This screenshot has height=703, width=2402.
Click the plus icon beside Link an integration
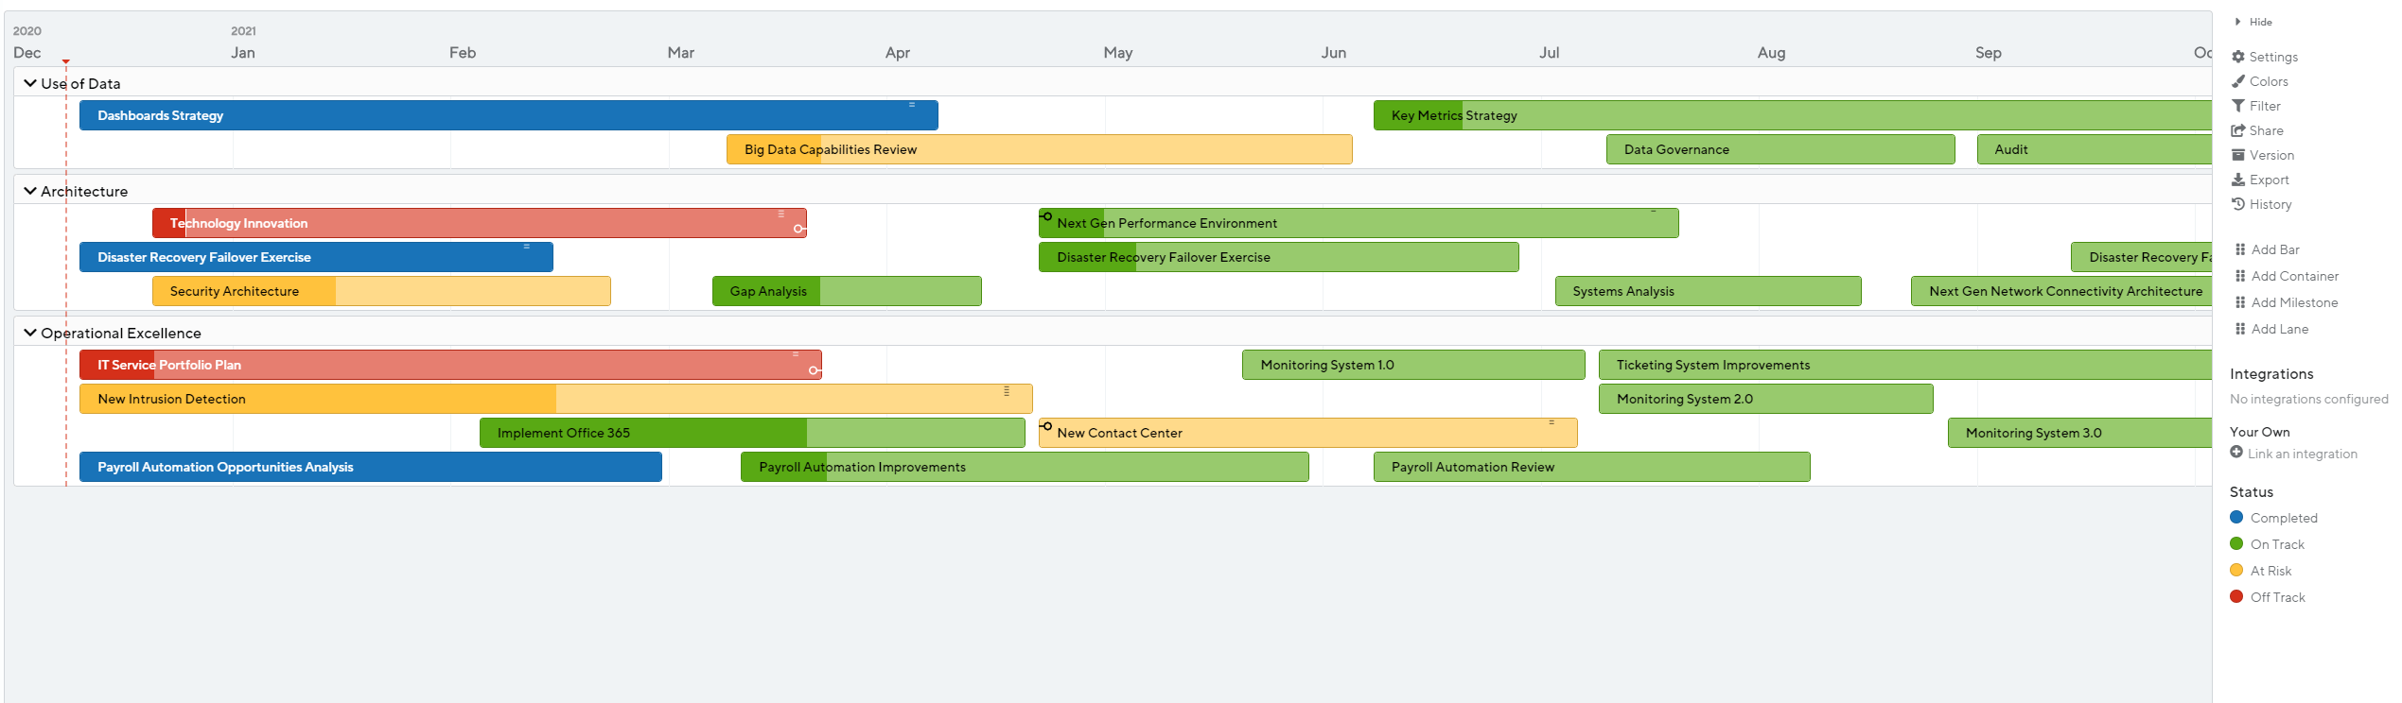[x=2236, y=453]
